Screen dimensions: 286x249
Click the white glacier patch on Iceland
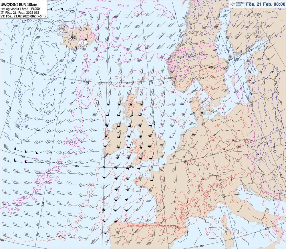82,43
